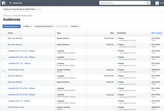Focus the Search business field

123,3
